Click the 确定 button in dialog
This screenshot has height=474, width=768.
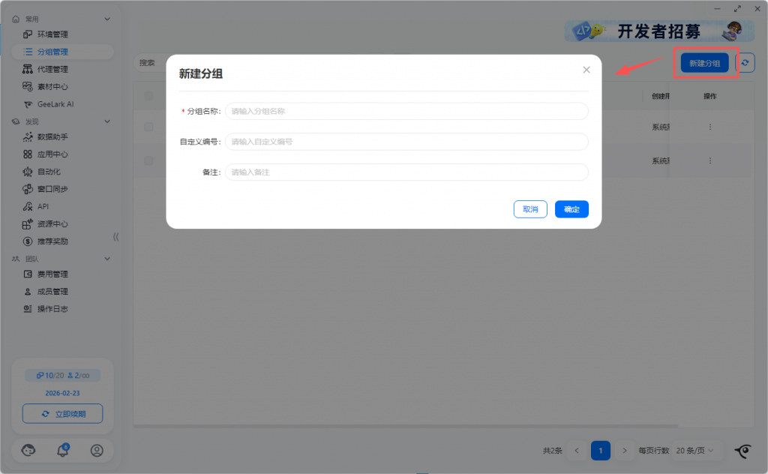[x=571, y=209]
